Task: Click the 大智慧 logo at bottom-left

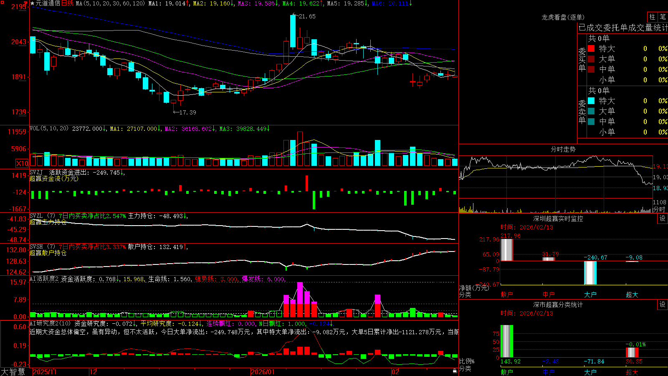Action: point(13,372)
